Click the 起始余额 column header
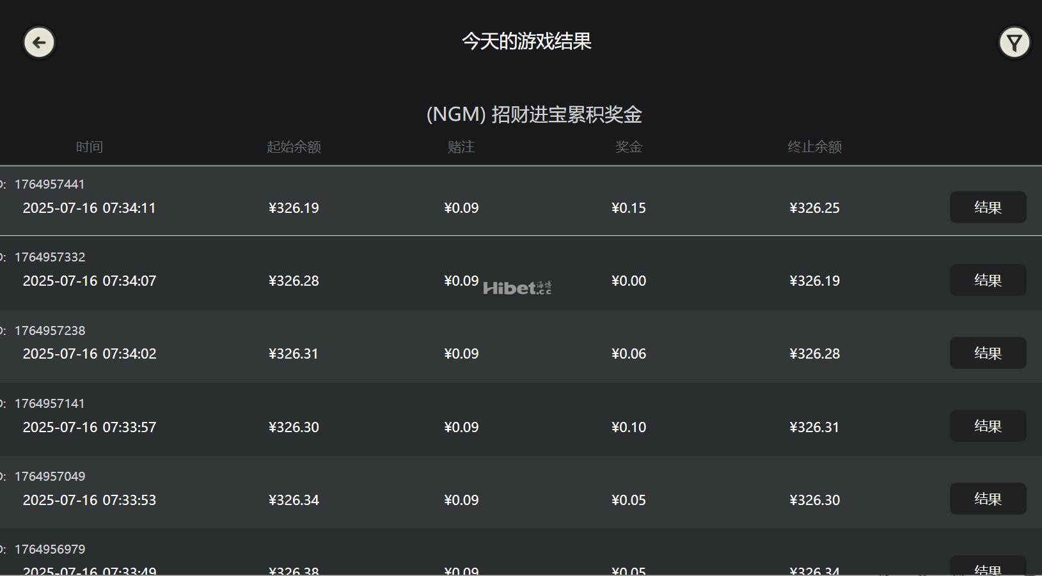 [x=294, y=147]
